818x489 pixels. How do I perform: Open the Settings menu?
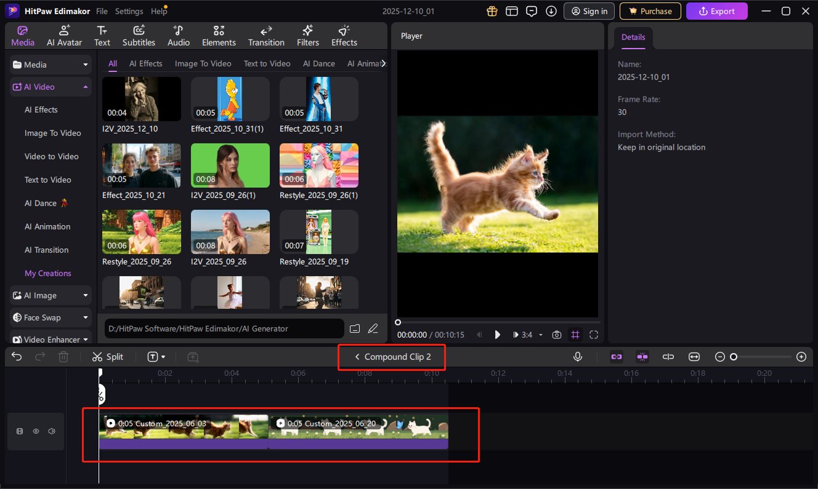point(129,11)
